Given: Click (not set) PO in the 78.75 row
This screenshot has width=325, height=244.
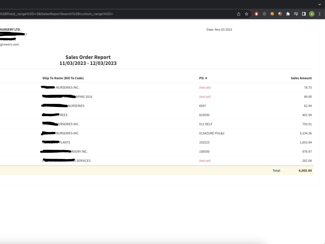Looking at the screenshot, I should click(205, 88).
